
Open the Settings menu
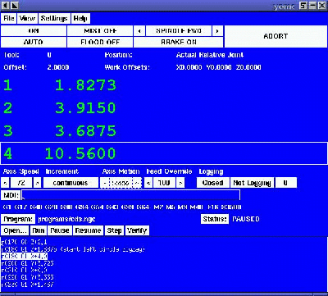[54, 19]
